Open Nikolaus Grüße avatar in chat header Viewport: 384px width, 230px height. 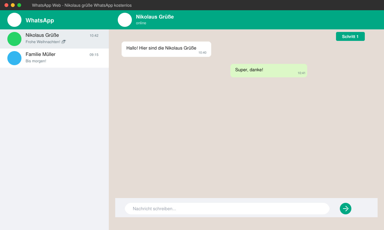125,20
